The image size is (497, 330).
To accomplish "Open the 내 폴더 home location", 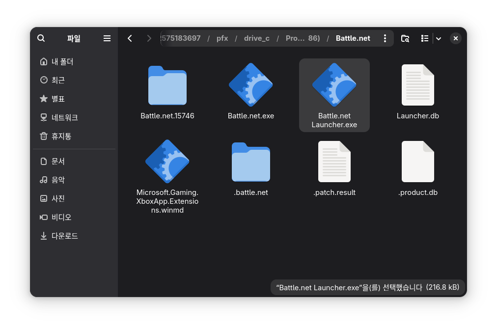I will point(62,62).
